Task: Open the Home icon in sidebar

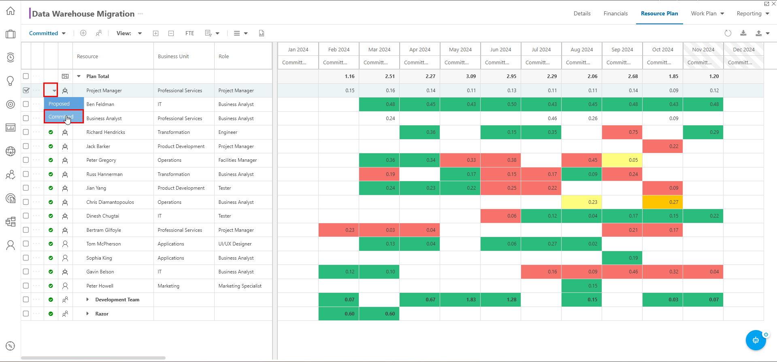Action: click(x=11, y=11)
